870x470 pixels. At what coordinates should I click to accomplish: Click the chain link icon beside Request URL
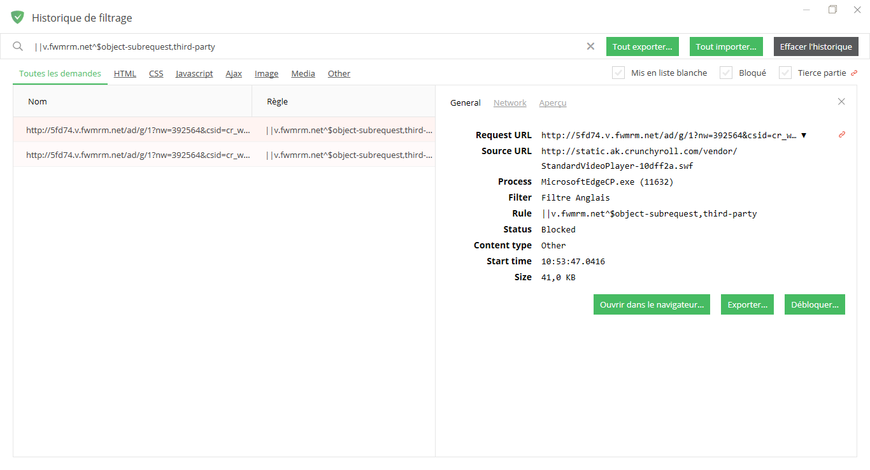coord(841,135)
